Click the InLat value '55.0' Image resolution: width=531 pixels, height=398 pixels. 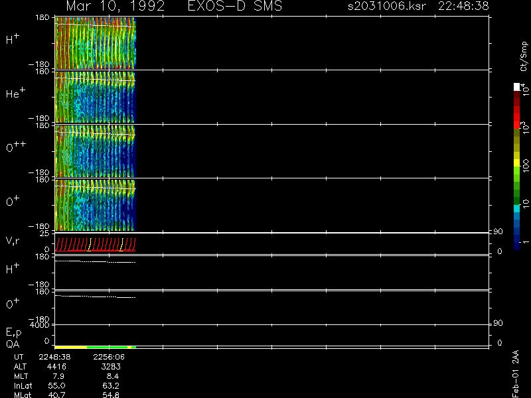coord(56,385)
